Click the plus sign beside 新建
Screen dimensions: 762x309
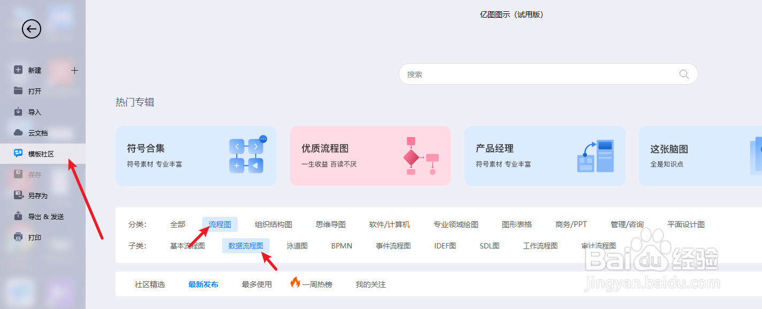pyautogui.click(x=75, y=70)
